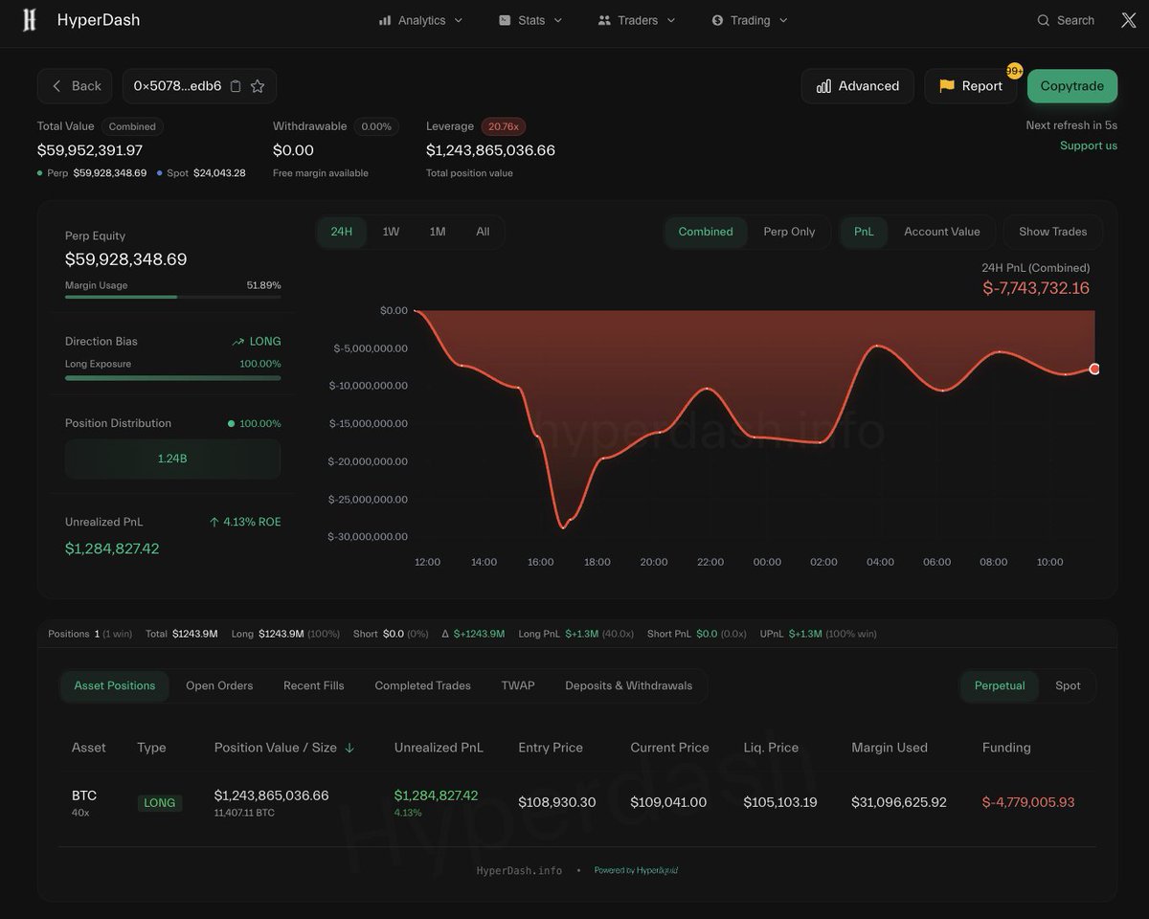1149x919 pixels.
Task: Select the 1W timeframe
Action: coord(391,232)
